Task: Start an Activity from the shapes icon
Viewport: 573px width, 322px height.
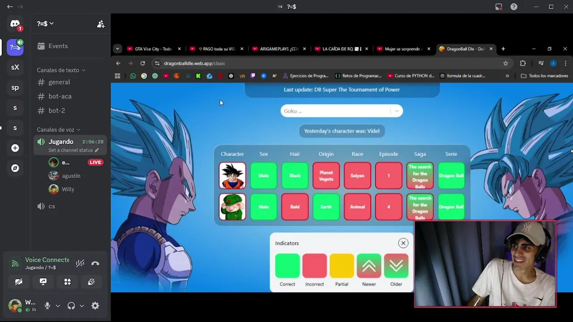Action: click(x=67, y=282)
